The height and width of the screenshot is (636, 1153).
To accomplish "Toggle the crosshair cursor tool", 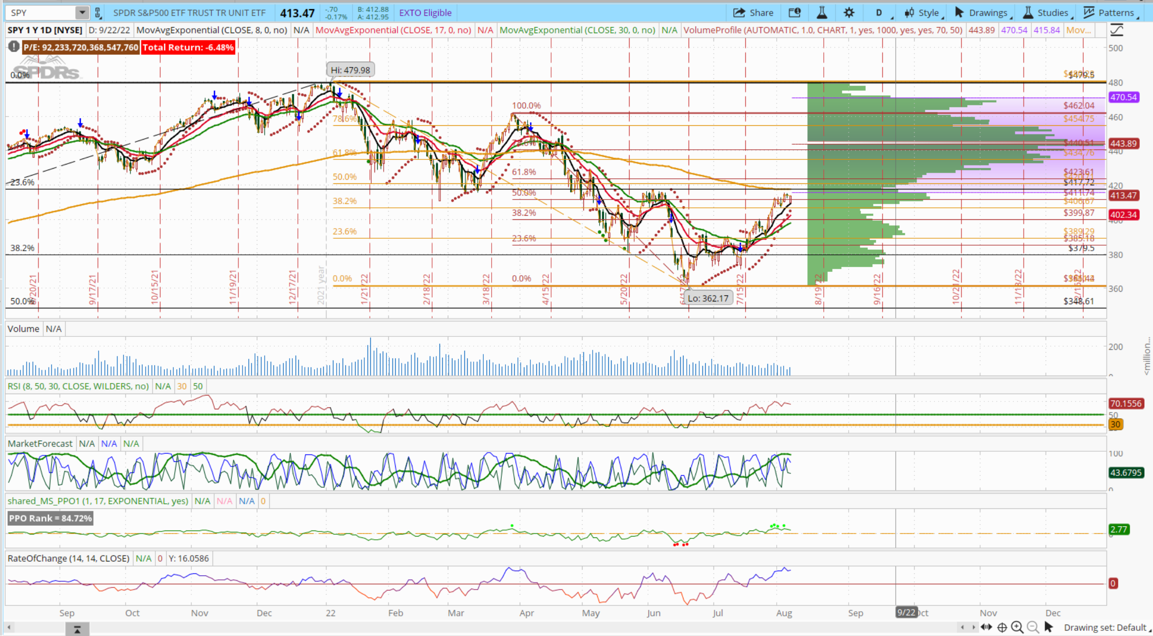I will click(1002, 627).
